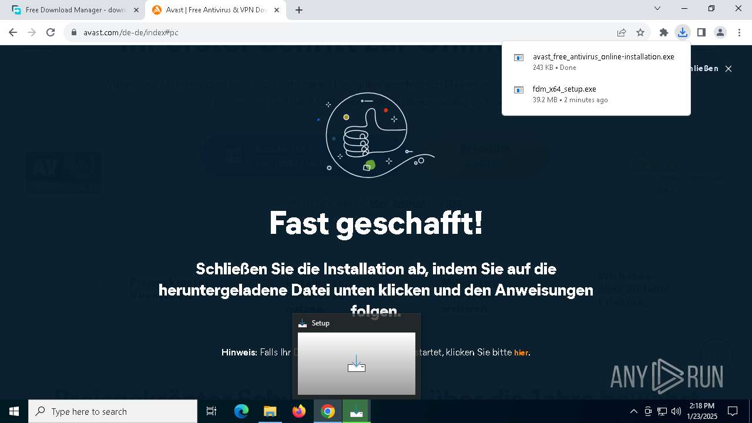
Task: Switch to the Avast Free Antivirus tab
Action: click(216, 10)
